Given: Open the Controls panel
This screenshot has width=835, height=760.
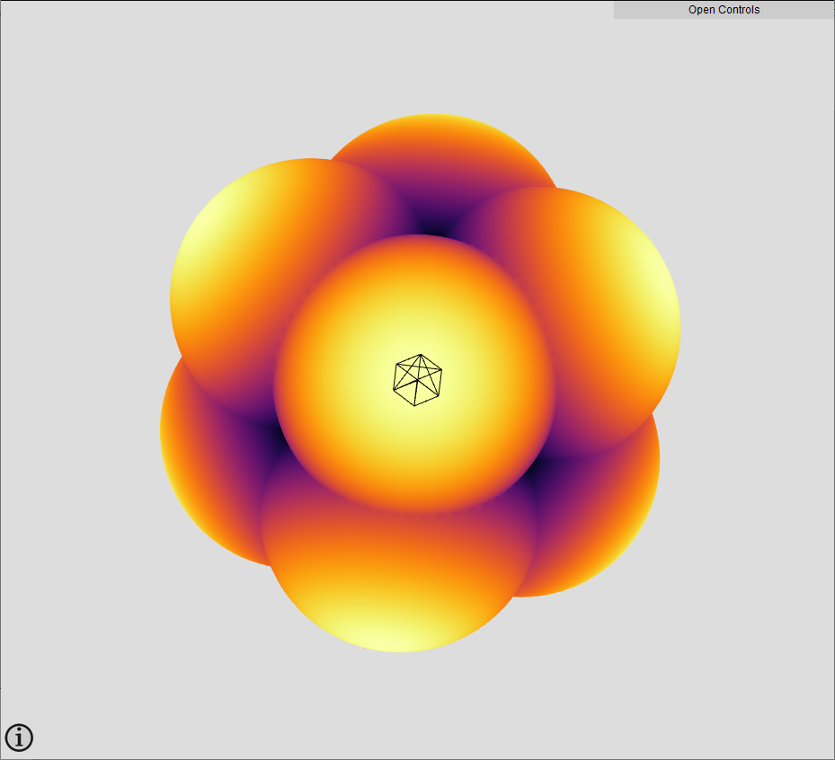Looking at the screenshot, I should (x=724, y=10).
